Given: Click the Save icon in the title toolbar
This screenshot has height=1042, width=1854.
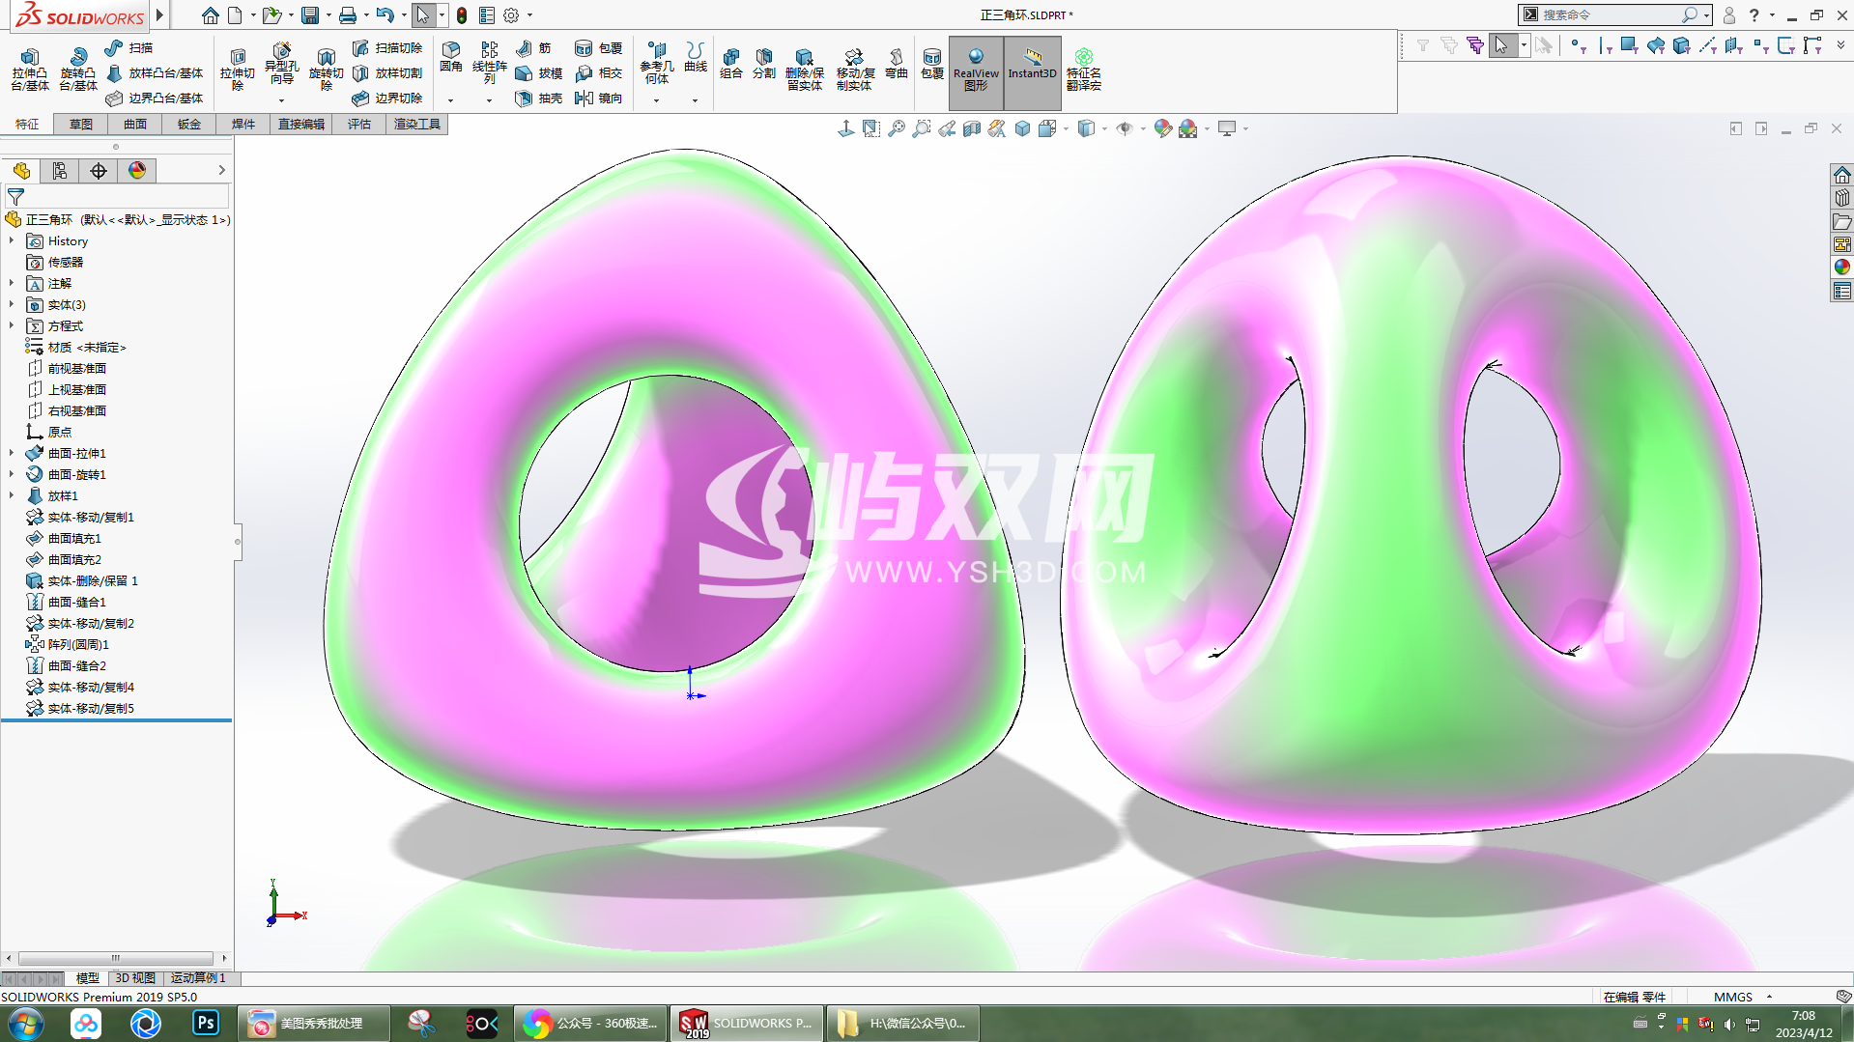Looking at the screenshot, I should (x=310, y=15).
